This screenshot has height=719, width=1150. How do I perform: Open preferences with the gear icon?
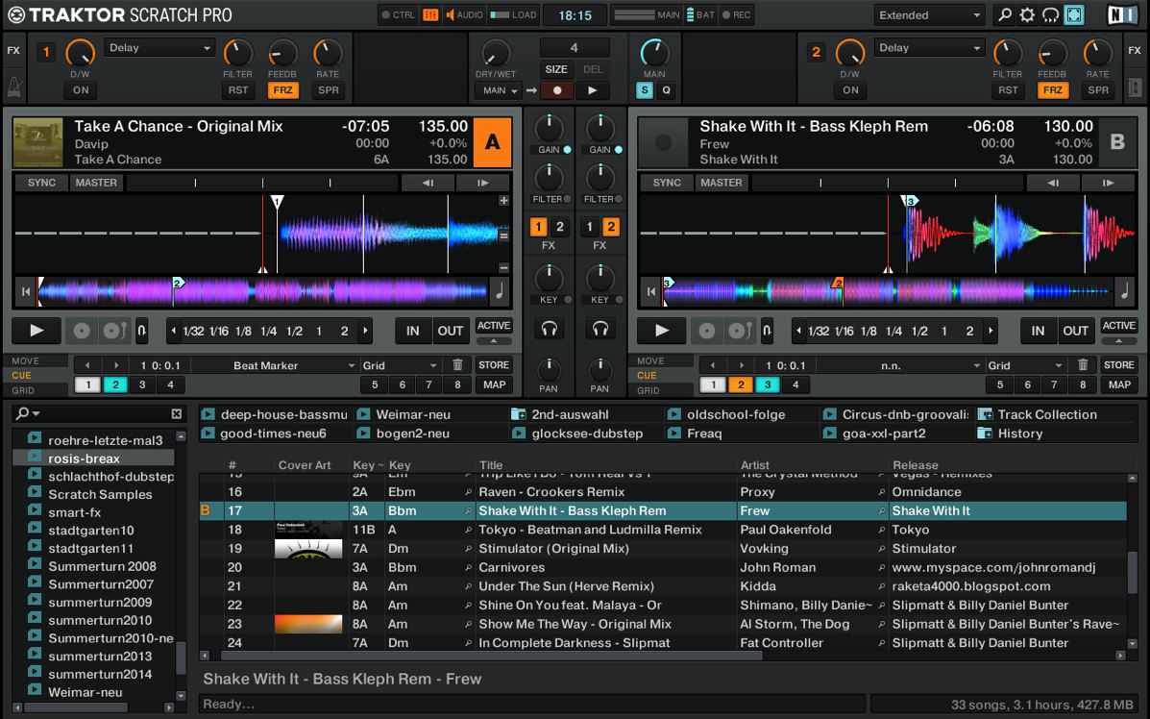1027,15
